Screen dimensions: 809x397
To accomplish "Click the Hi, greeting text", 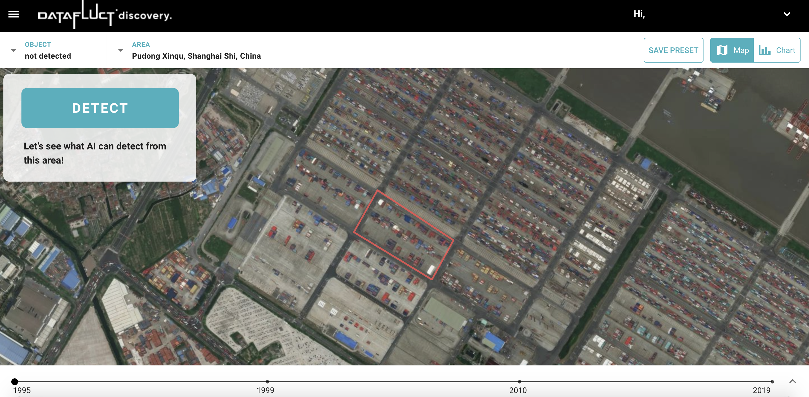I will click(639, 14).
